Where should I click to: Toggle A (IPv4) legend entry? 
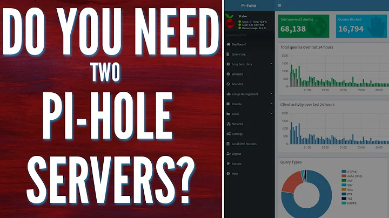[350, 172]
